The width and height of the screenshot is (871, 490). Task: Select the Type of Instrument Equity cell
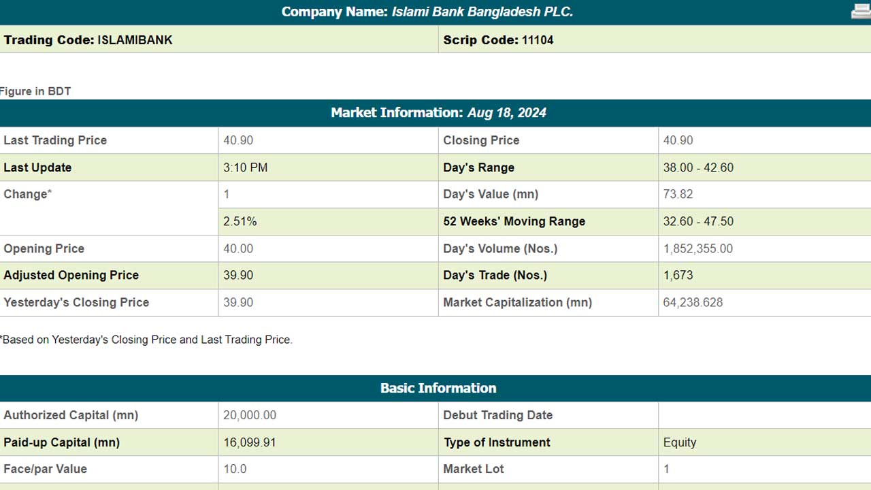[764, 442]
